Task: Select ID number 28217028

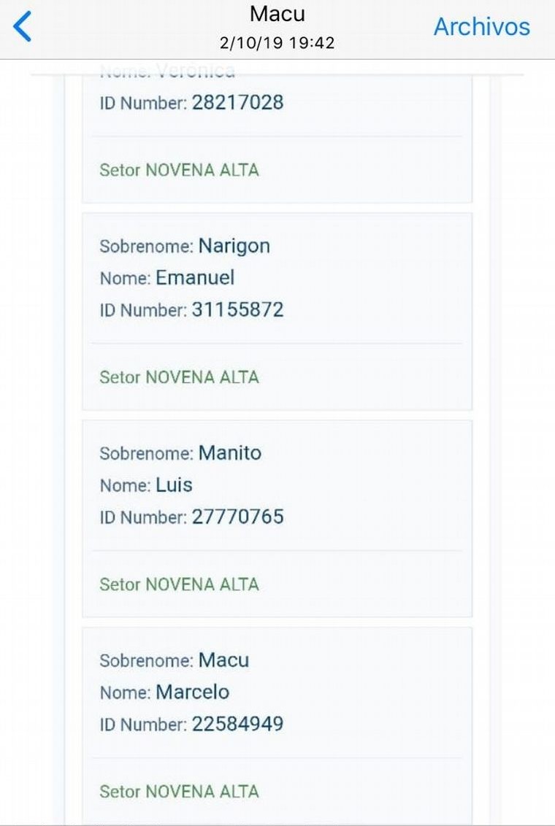Action: [237, 103]
